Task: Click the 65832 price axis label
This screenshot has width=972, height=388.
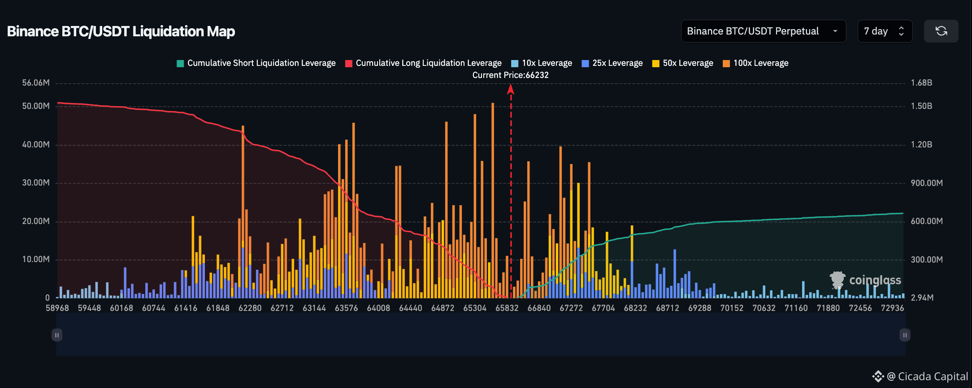Action: 507,308
